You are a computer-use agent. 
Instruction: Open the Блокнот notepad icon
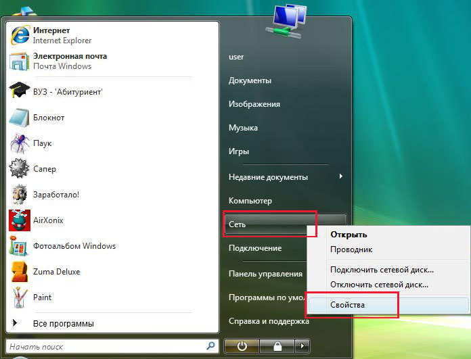(19, 118)
